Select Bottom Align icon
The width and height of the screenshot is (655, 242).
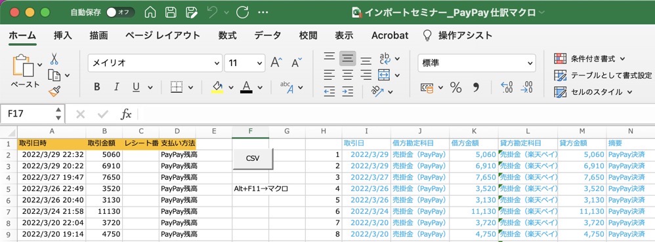366,60
